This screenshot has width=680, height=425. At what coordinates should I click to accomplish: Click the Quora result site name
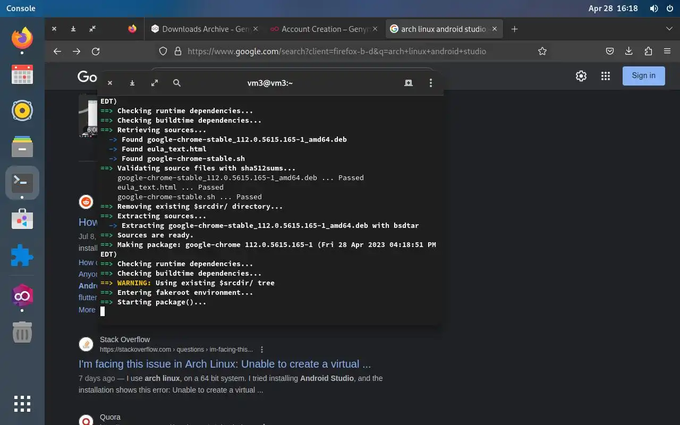pyautogui.click(x=110, y=417)
